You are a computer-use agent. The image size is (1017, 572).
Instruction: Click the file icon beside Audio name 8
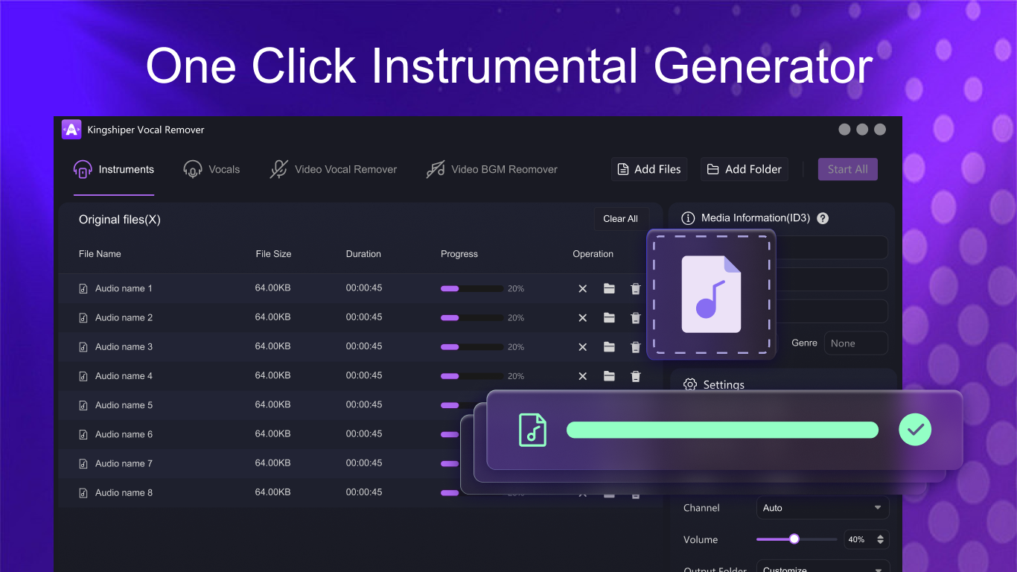tap(83, 492)
